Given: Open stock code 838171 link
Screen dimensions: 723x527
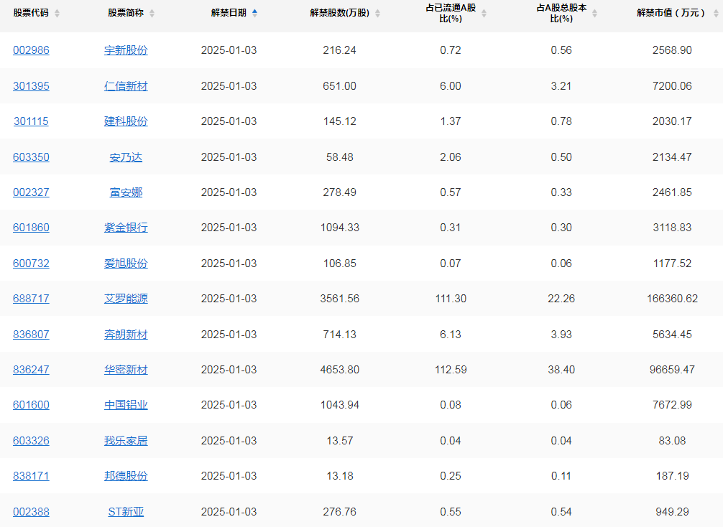Looking at the screenshot, I should click(x=31, y=476).
